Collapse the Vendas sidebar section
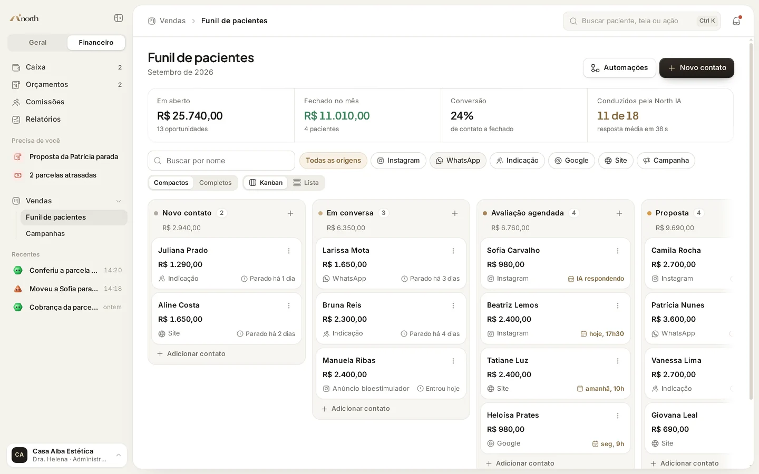759x474 pixels. [x=119, y=201]
